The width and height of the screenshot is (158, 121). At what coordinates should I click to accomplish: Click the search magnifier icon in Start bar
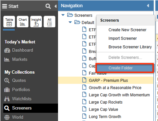(x=48, y=6)
